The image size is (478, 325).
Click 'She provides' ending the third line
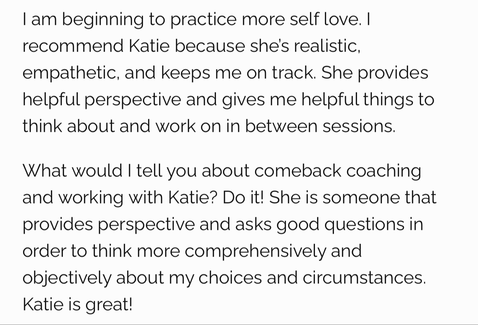(375, 74)
